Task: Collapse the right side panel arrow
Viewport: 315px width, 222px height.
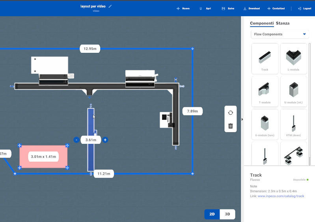Action: pos(242,119)
